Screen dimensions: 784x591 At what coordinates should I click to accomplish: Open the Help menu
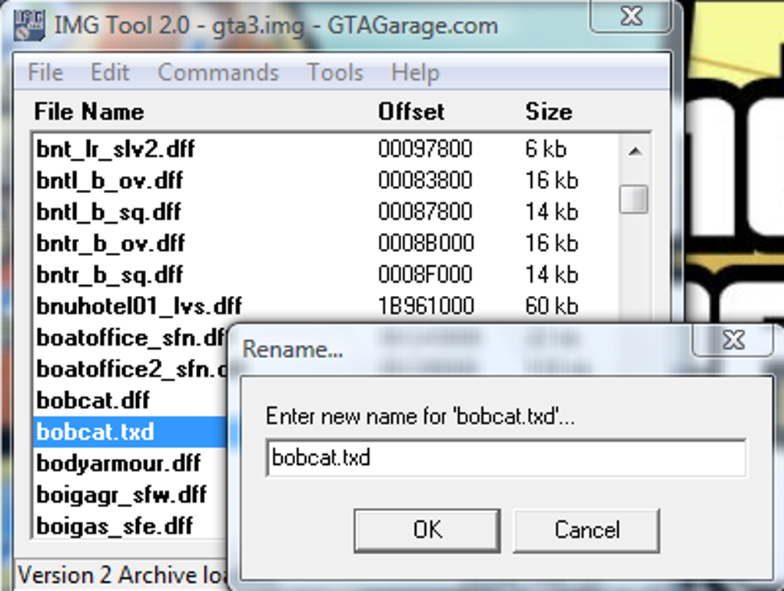pos(415,74)
